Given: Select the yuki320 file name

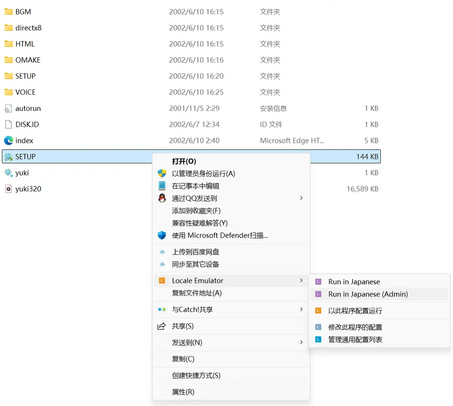Looking at the screenshot, I should 28,189.
